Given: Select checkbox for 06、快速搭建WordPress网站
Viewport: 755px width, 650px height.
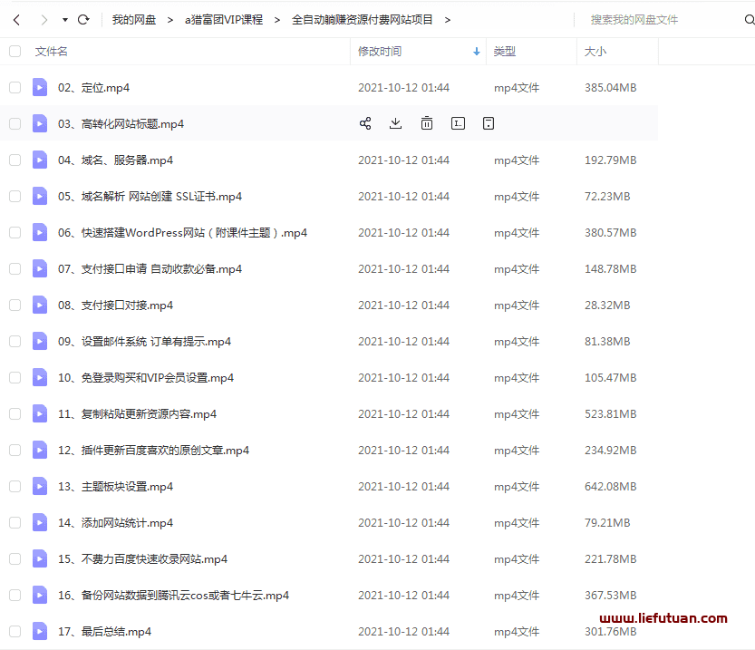Looking at the screenshot, I should pos(15,233).
